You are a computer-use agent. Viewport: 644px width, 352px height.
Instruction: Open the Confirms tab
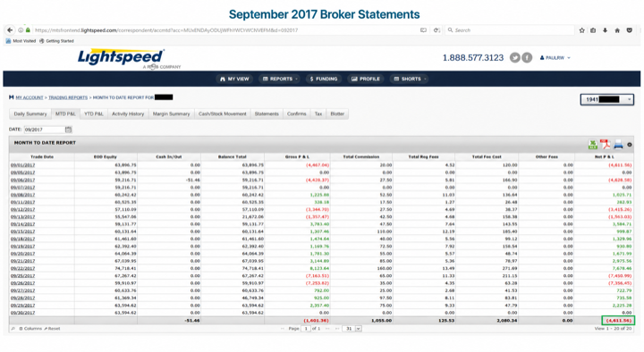point(297,114)
